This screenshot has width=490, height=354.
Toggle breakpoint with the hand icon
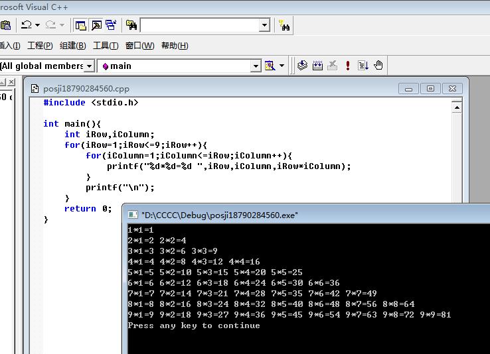378,66
